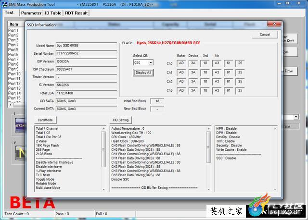
Task: Click the Model Name field
Action: tap(86, 46)
